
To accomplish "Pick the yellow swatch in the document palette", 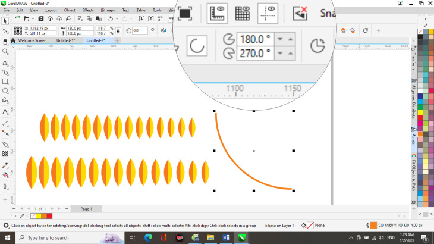I will pyautogui.click(x=39, y=216).
